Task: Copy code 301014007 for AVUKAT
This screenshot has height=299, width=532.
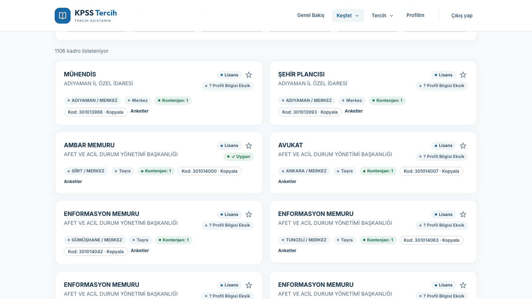Action: (431, 171)
